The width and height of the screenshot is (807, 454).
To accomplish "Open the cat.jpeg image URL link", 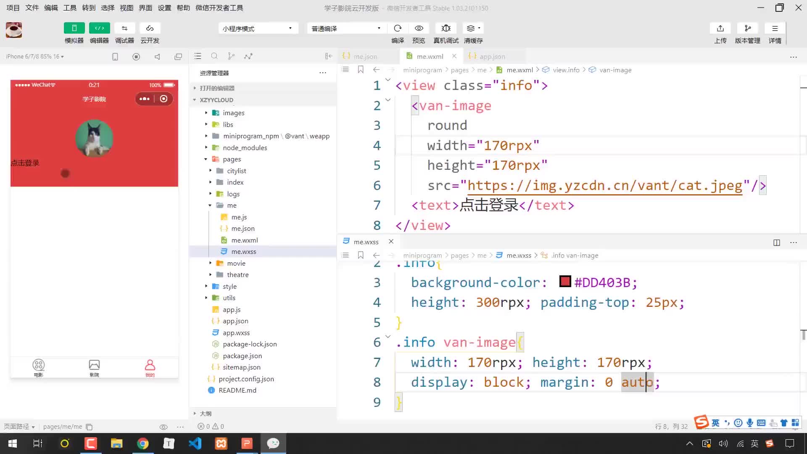I will 605,185.
